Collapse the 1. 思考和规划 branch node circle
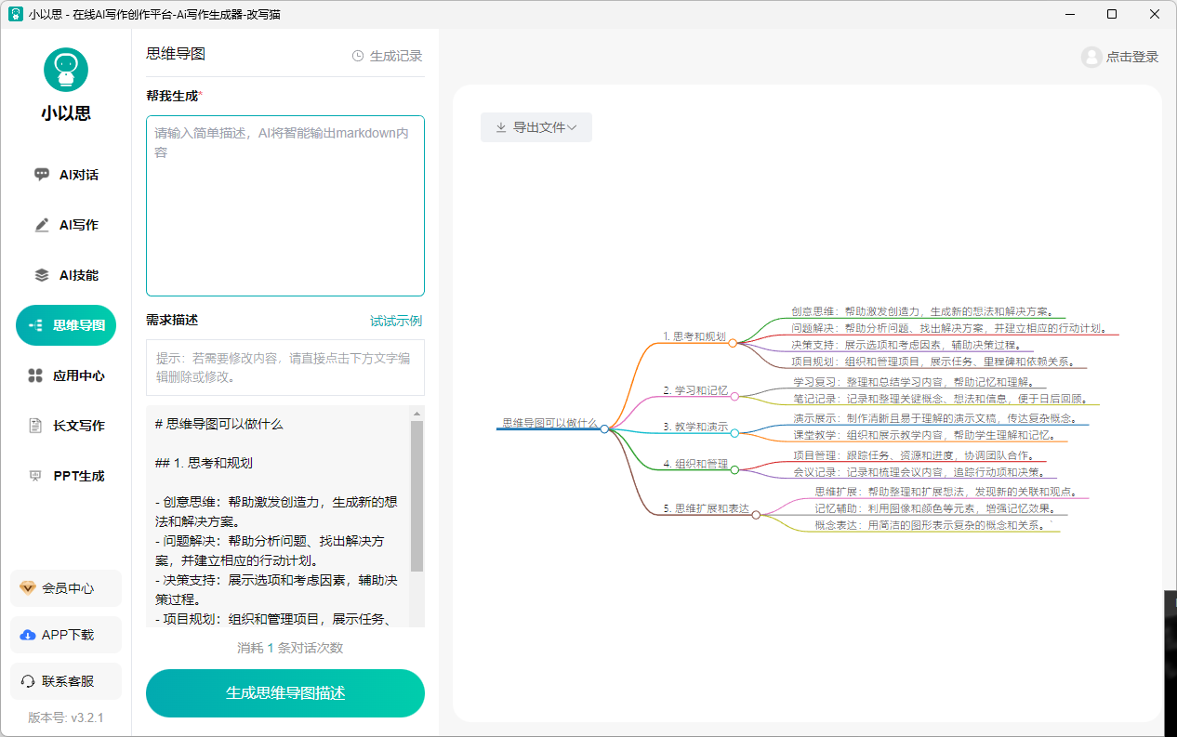Image resolution: width=1177 pixels, height=737 pixels. 733,343
